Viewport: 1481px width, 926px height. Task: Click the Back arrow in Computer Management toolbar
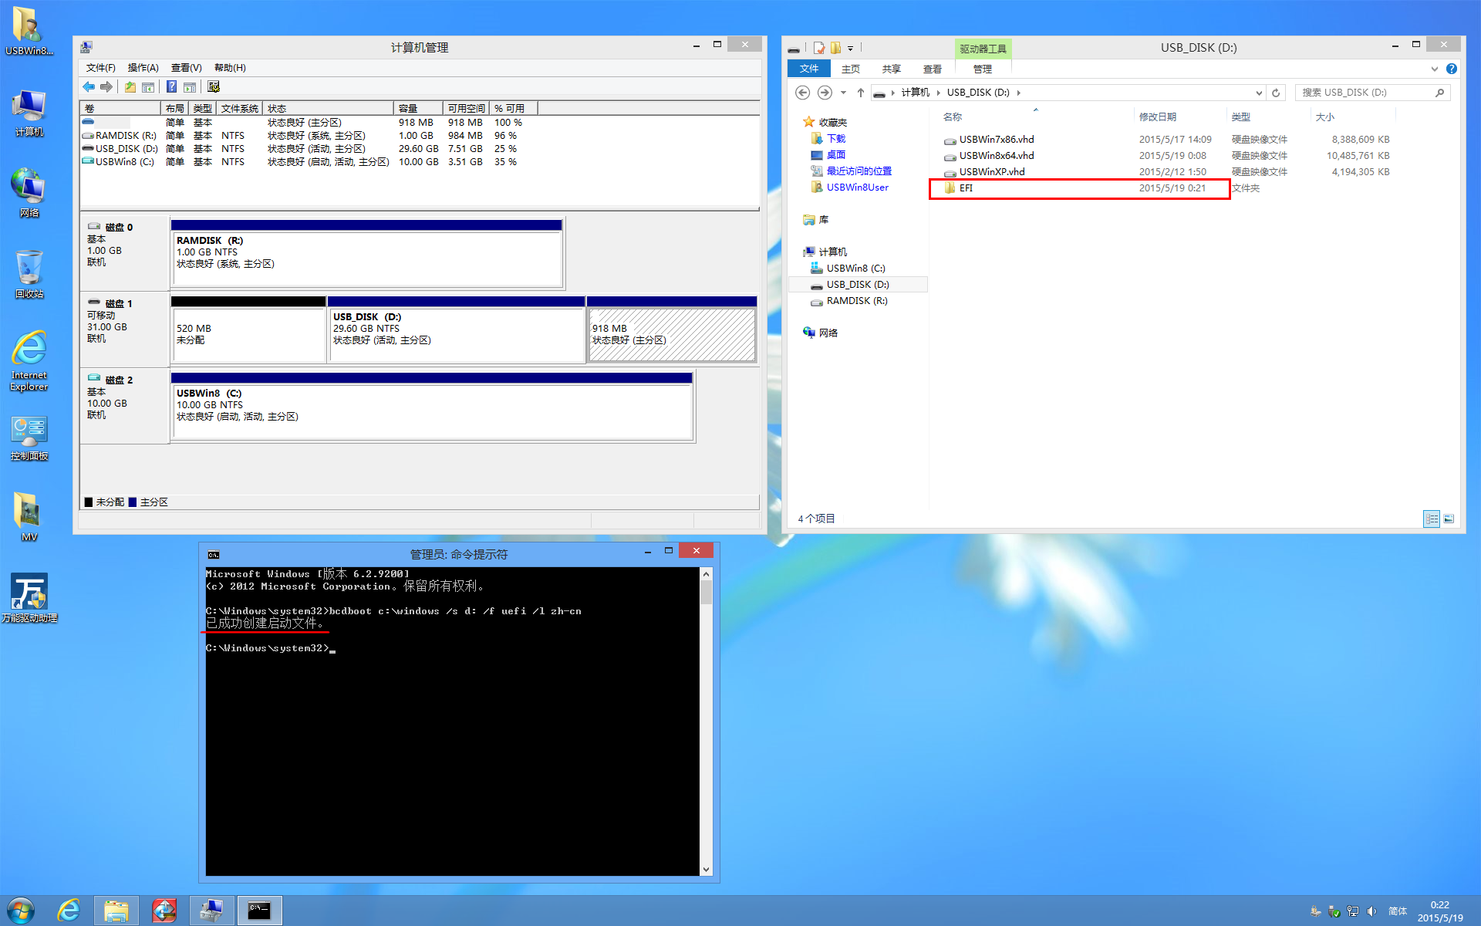pos(89,87)
